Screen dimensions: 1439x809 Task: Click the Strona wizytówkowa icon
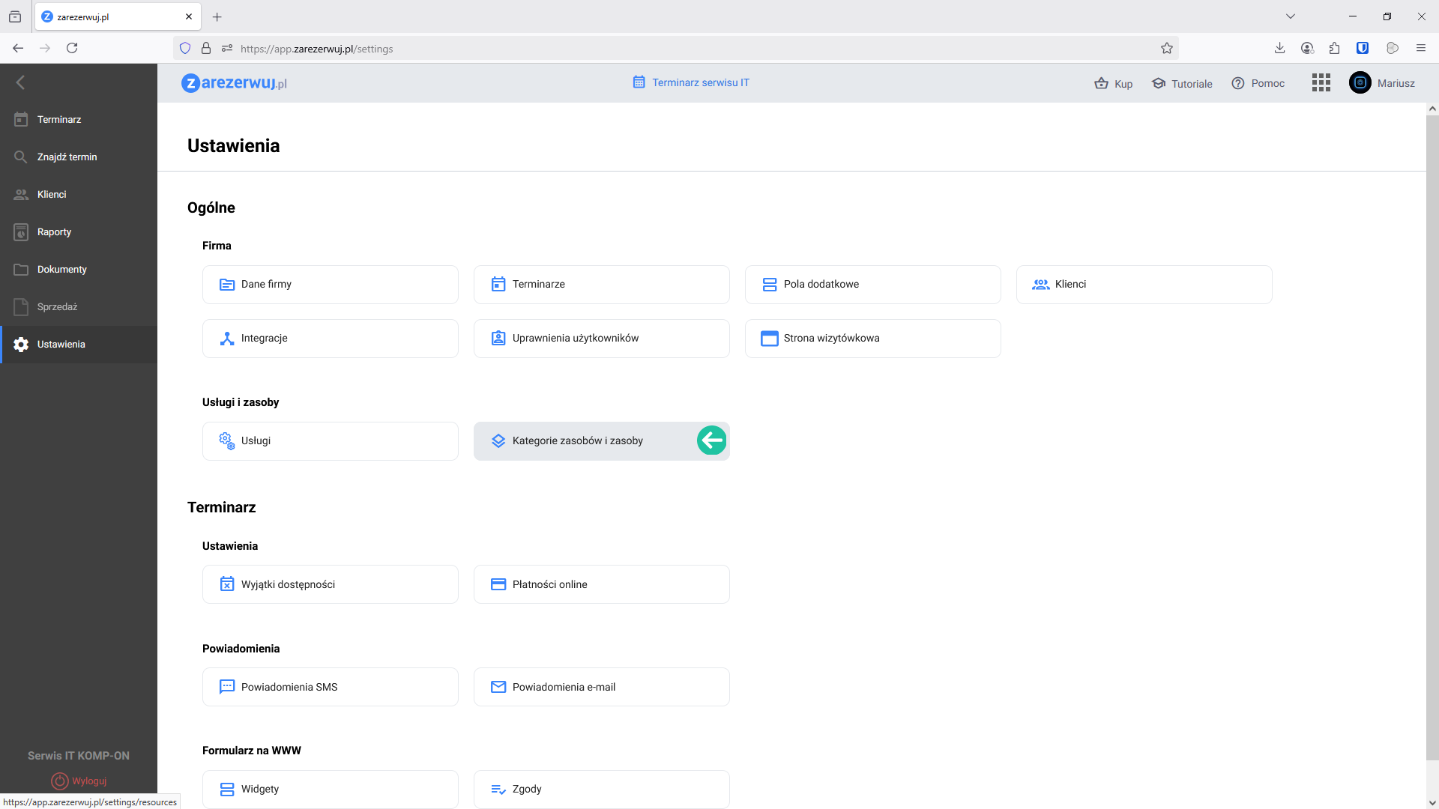[x=770, y=339]
